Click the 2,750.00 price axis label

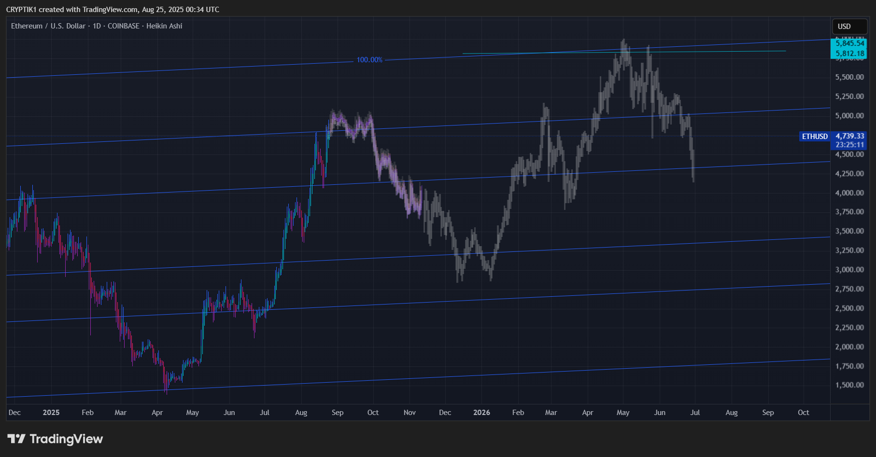pos(849,289)
